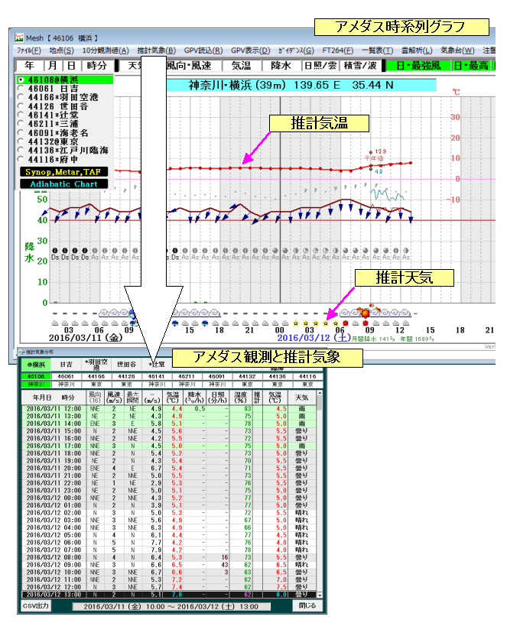The image size is (507, 623).
Task: Click the 時分 button
Action: coord(97,66)
